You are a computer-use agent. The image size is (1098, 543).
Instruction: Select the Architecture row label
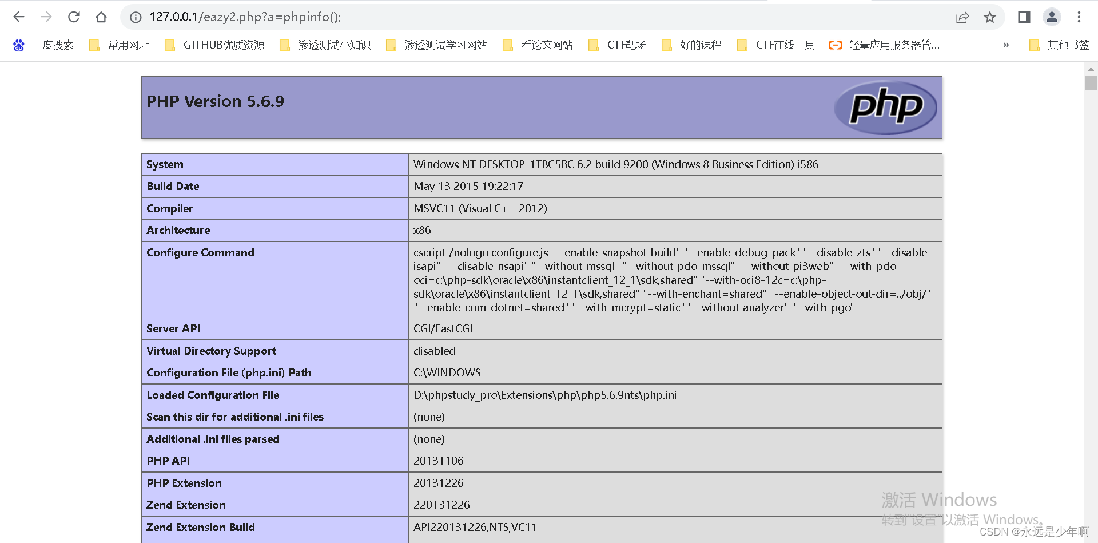point(178,231)
